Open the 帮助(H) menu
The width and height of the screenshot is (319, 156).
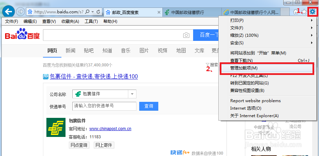(110, 21)
